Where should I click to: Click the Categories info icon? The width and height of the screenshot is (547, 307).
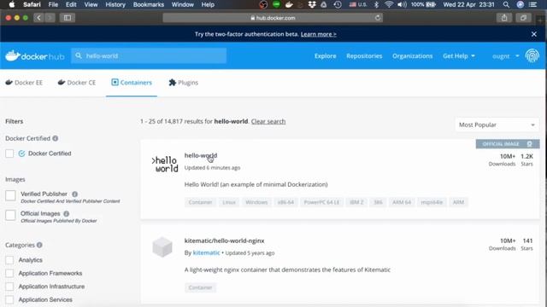[39, 245]
